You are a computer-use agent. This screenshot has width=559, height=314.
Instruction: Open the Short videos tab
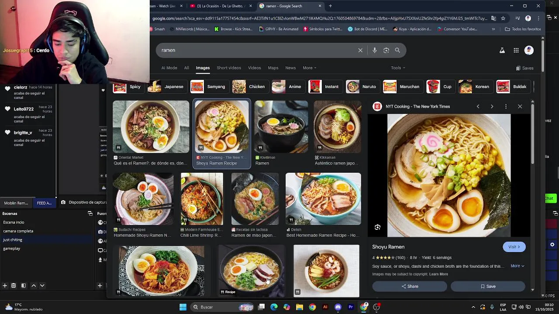(x=229, y=68)
